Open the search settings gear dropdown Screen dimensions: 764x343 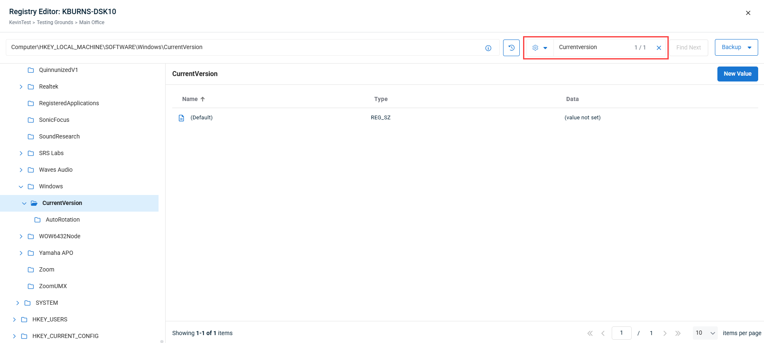coord(540,48)
